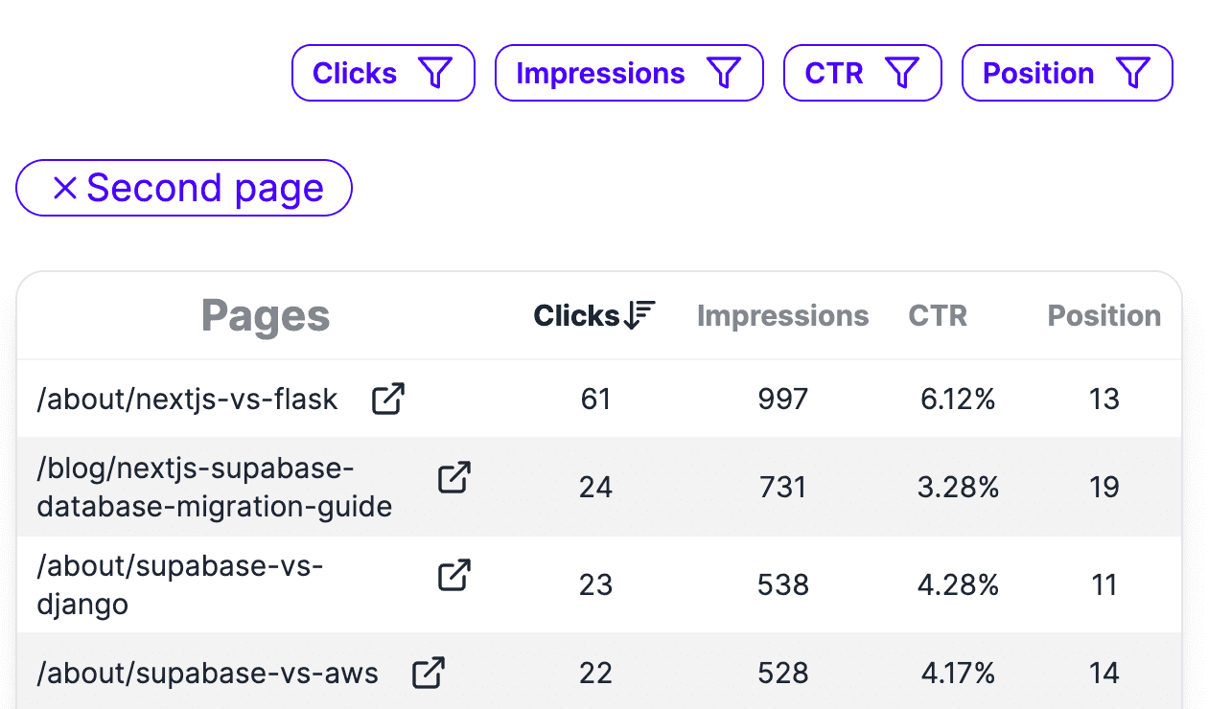
Task: Open /about/supabase-vs-aws external link icon
Action: coord(429,673)
